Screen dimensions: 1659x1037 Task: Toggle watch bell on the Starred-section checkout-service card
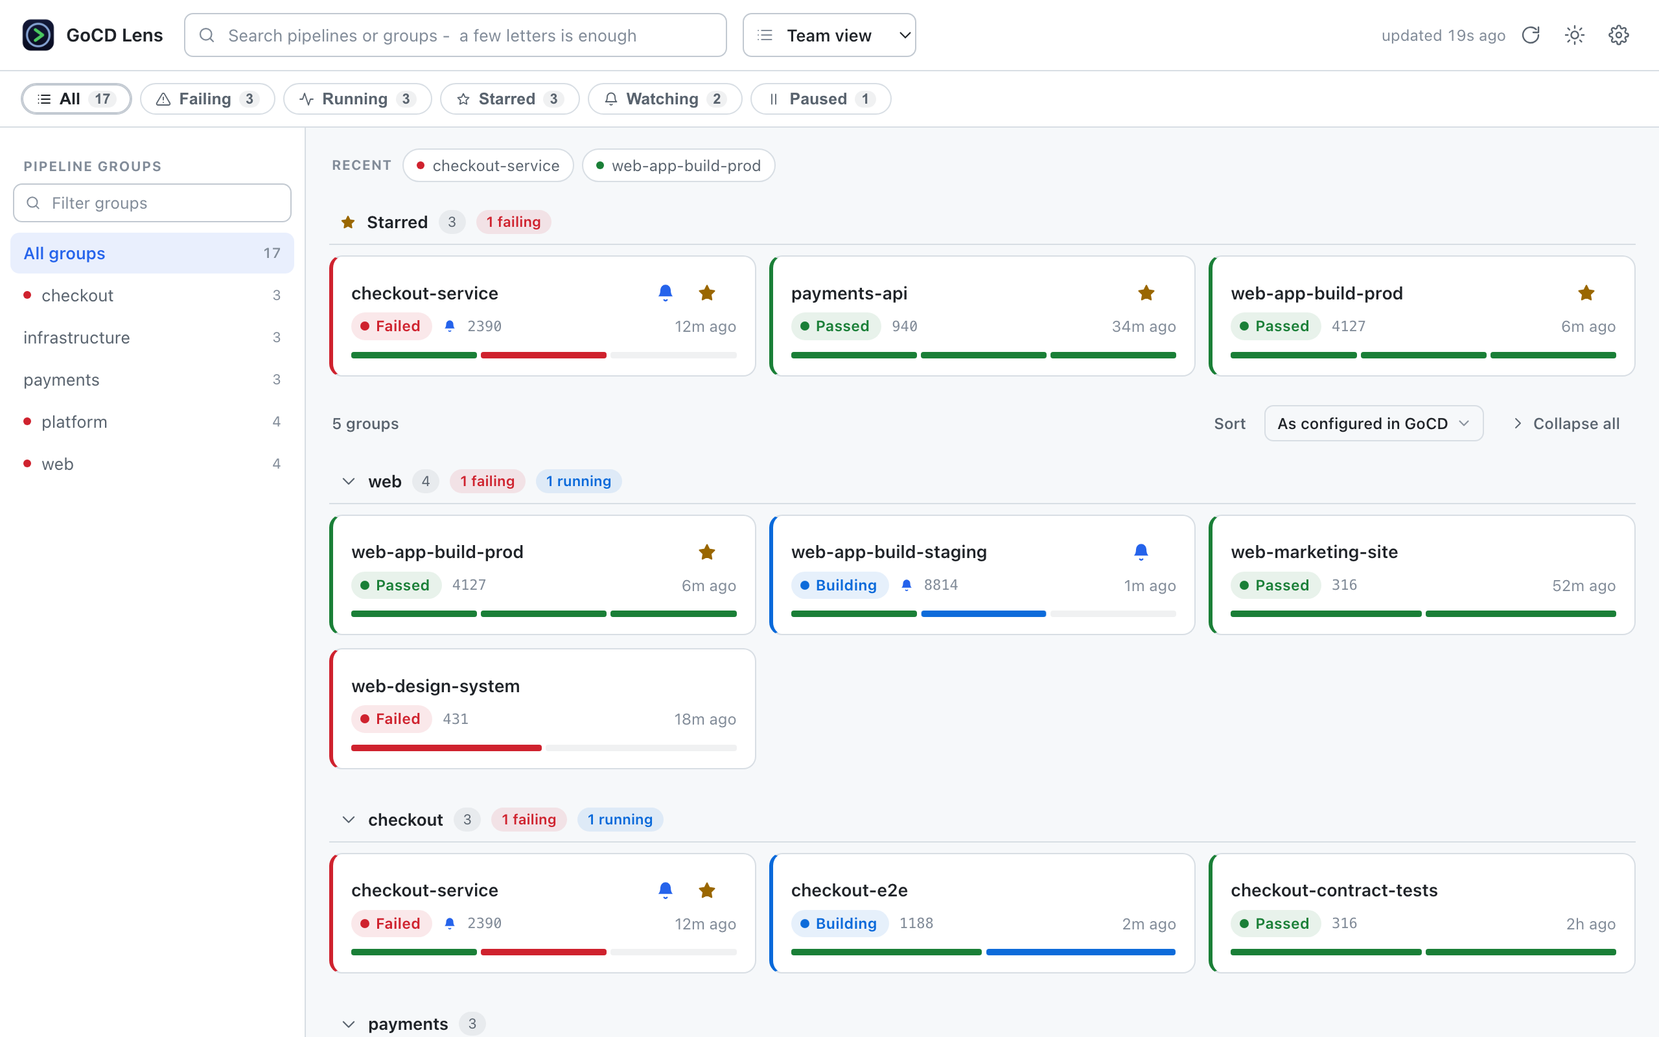click(665, 293)
